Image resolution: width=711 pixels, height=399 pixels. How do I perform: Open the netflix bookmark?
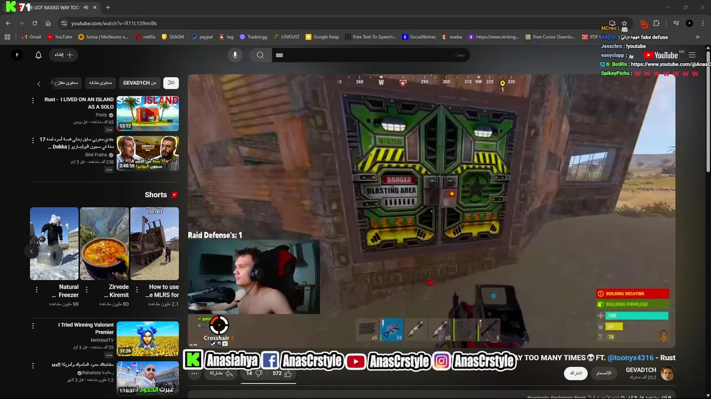pyautogui.click(x=145, y=37)
